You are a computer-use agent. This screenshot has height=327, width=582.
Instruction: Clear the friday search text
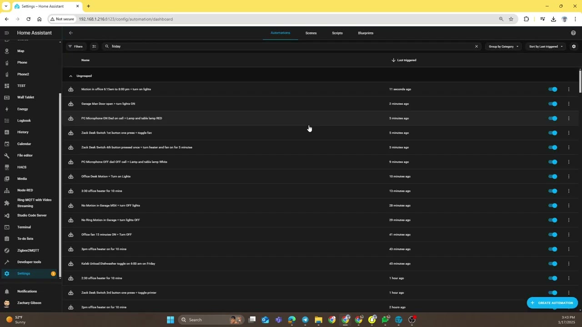tap(477, 46)
